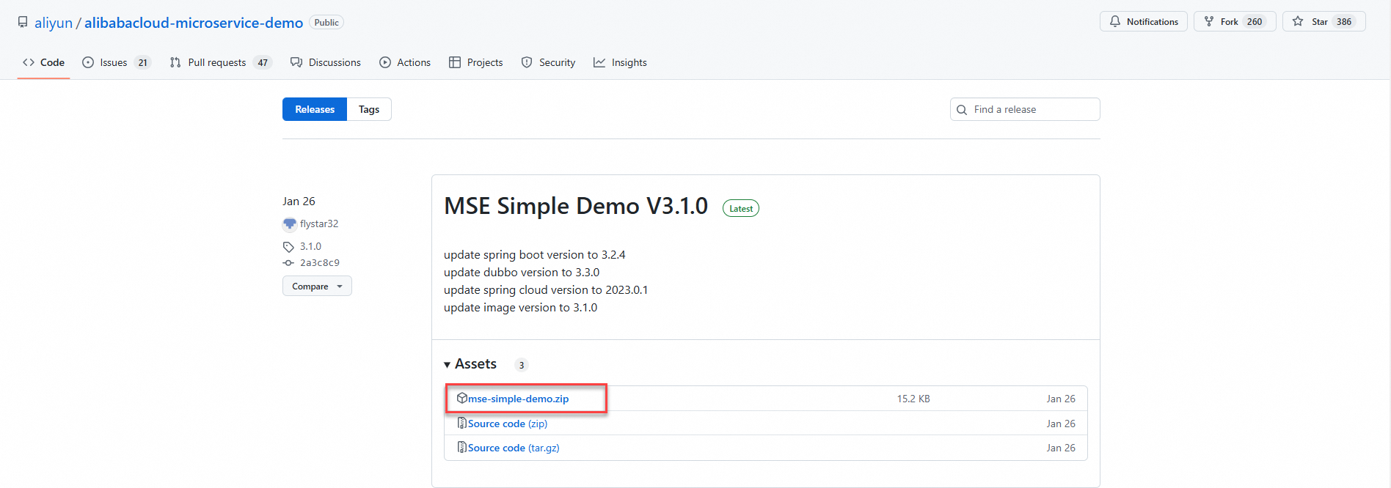The height and width of the screenshot is (488, 1391).
Task: Click the Code angle-brackets icon
Action: click(x=29, y=62)
